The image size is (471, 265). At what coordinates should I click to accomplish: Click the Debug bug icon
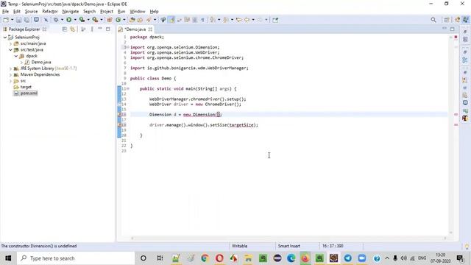coord(56,20)
